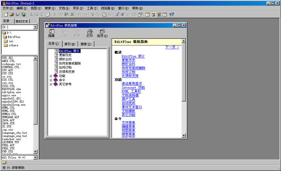Image resolution: width=281 pixels, height=171 pixels.
Task: Select 授权合约 topic in help contents tree
Action: pyautogui.click(x=65, y=59)
